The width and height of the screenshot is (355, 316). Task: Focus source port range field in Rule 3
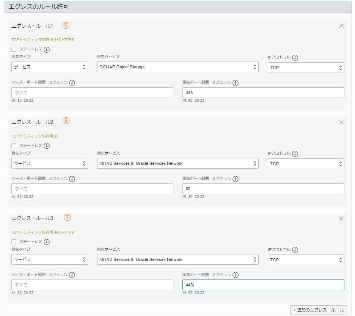click(x=92, y=285)
